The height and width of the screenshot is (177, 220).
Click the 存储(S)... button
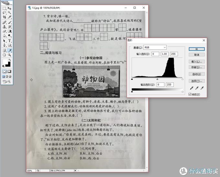(197, 67)
